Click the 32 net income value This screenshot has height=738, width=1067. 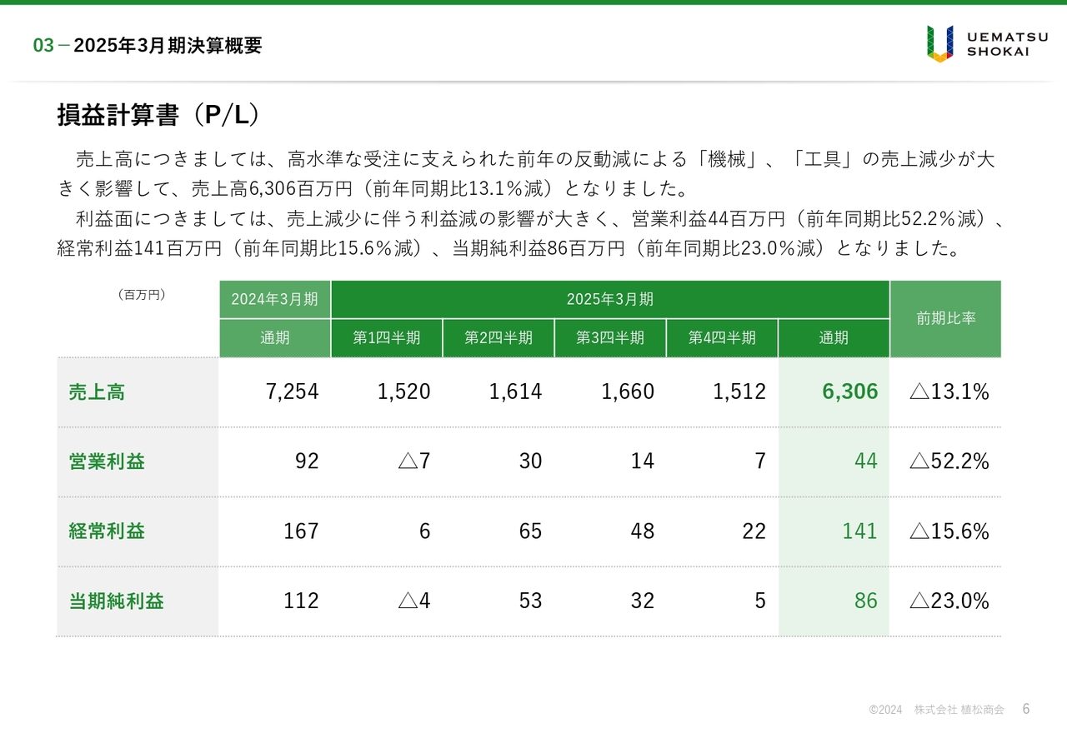(x=643, y=601)
